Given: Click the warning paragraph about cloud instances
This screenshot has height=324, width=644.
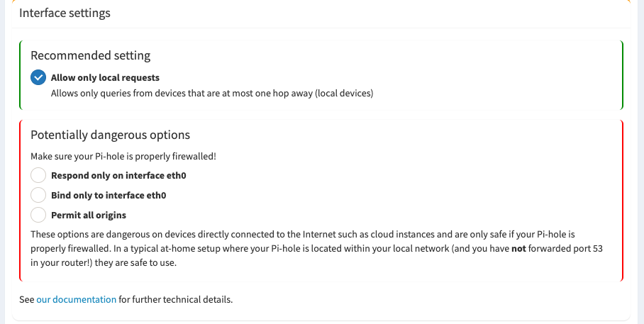Looking at the screenshot, I should [x=316, y=248].
